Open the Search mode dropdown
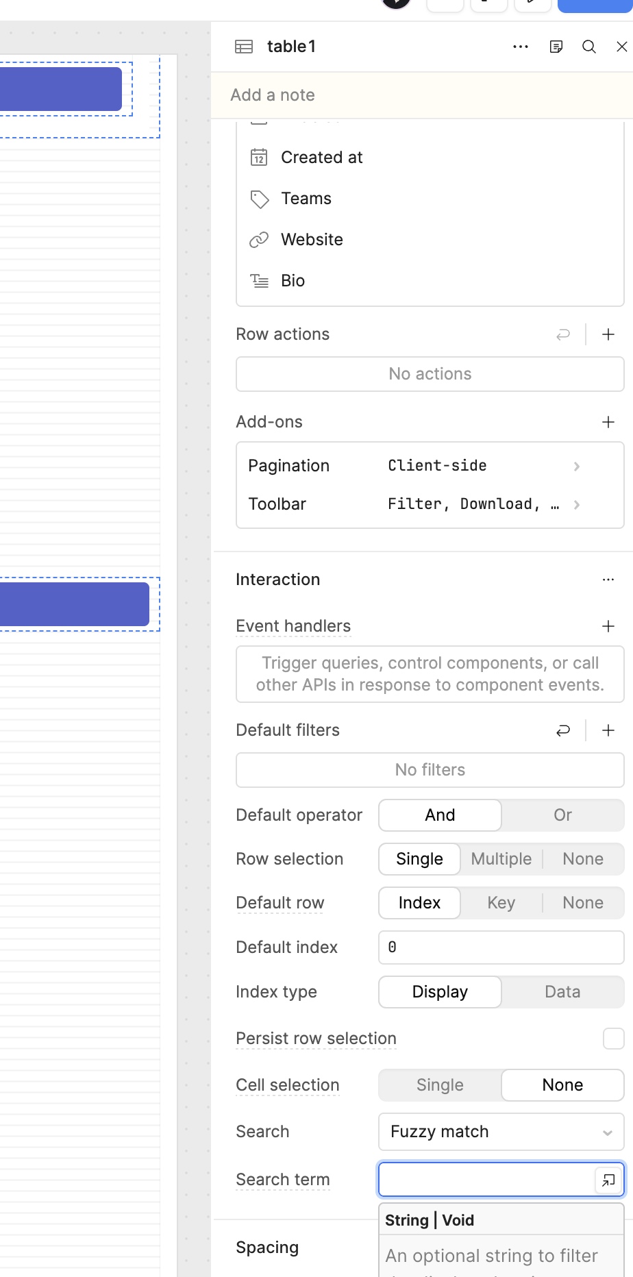This screenshot has height=1277, width=633. pos(501,1132)
